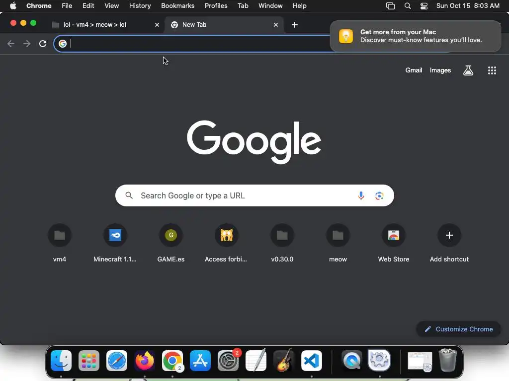509x381 pixels.
Task: Open QuickTime Player from the Dock
Action: 352,361
